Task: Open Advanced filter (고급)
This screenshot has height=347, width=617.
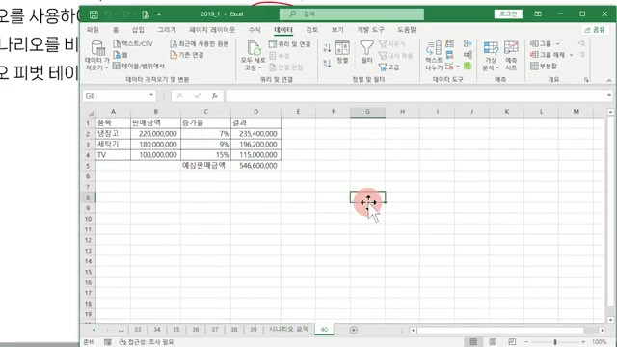Action: click(x=389, y=67)
